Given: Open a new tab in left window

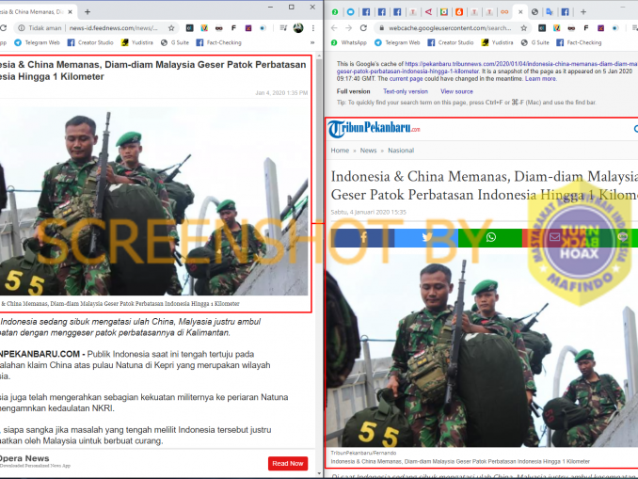Looking at the screenshot, I should click(x=88, y=12).
